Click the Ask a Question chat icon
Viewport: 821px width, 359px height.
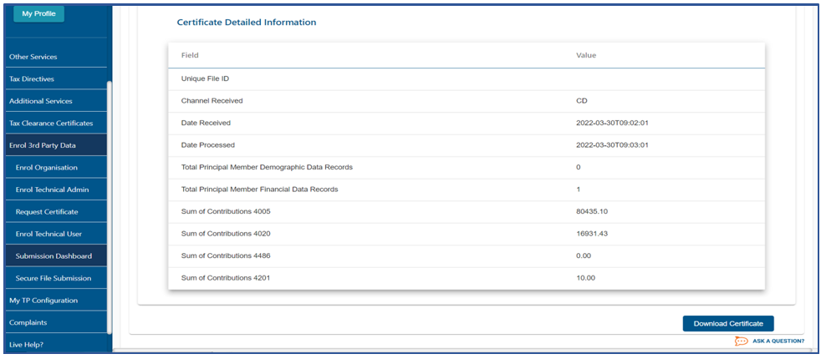(x=741, y=341)
